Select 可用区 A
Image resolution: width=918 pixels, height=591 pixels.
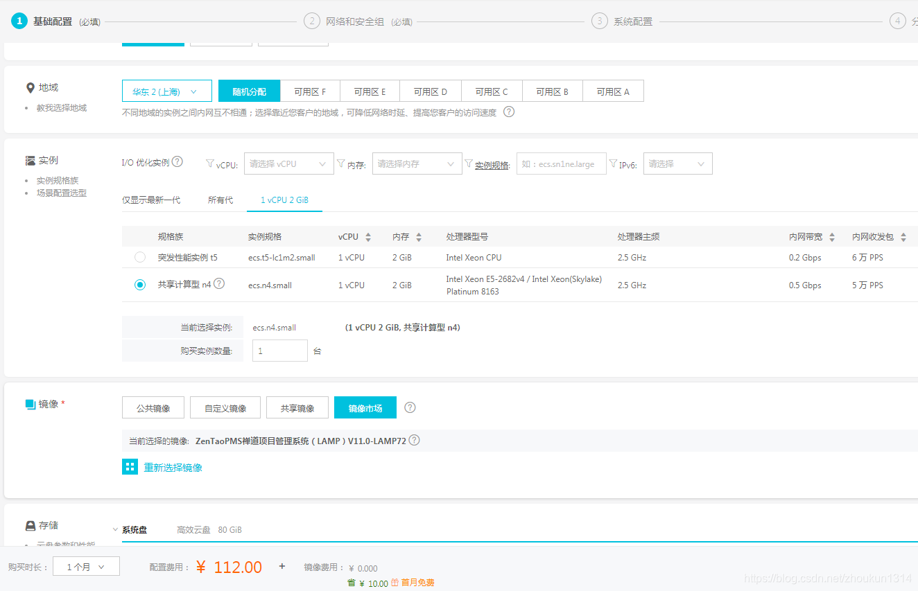point(613,91)
